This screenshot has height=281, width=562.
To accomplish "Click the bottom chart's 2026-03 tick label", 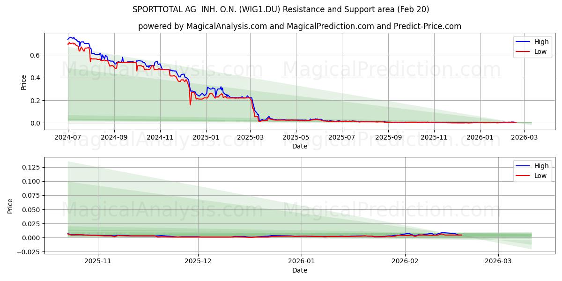I will [x=498, y=261].
